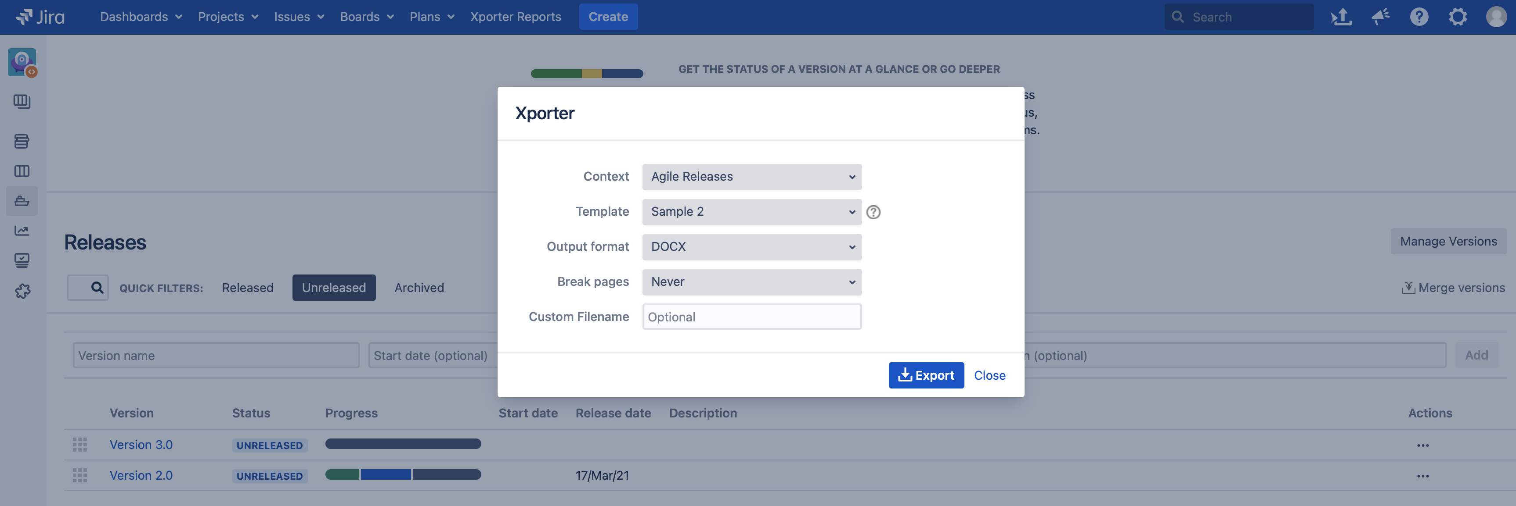
Task: Click the help question mark in header
Action: pyautogui.click(x=1419, y=17)
